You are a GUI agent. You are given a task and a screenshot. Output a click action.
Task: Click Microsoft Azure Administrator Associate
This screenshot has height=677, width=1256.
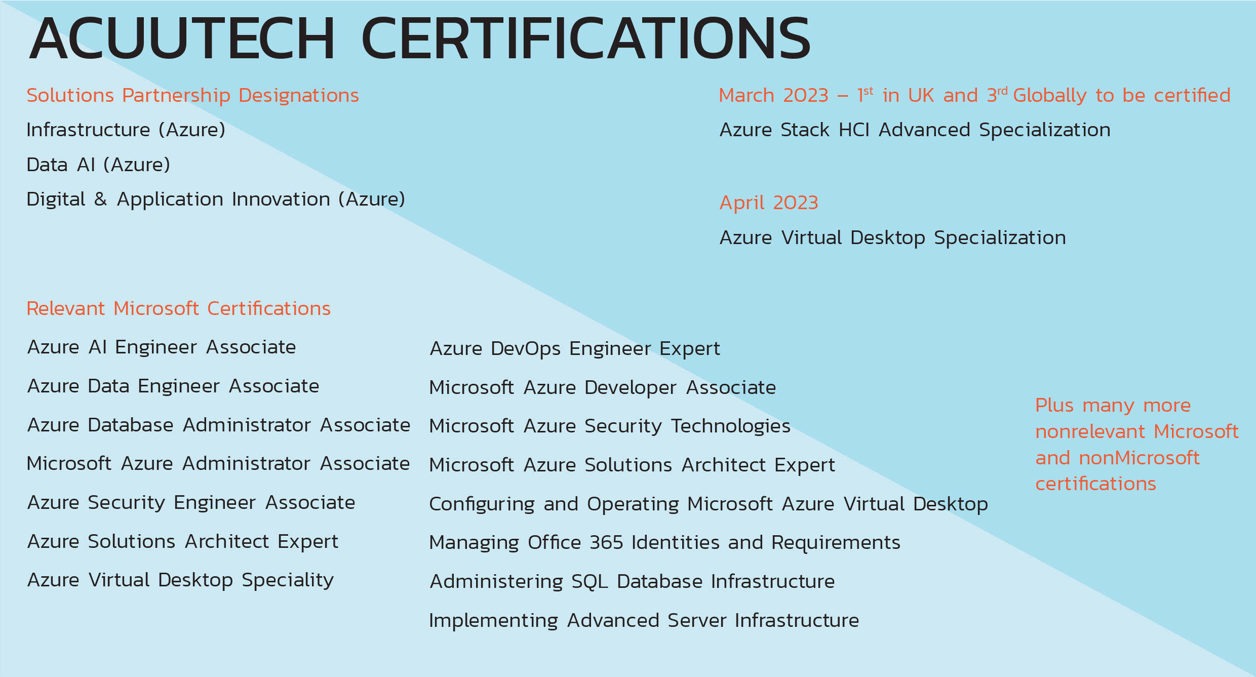click(x=218, y=464)
